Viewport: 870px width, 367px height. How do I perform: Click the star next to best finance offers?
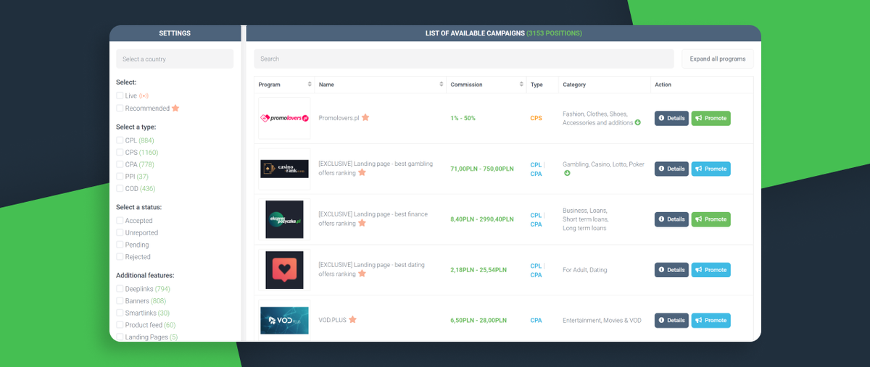(362, 223)
